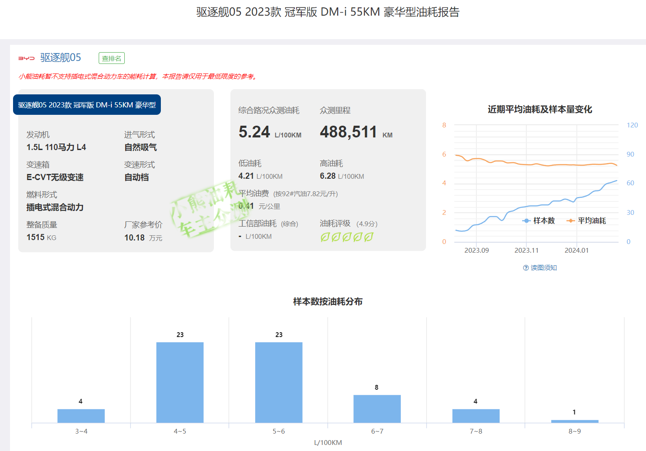Click the gearbox value E-CVT无级变速

[55, 177]
